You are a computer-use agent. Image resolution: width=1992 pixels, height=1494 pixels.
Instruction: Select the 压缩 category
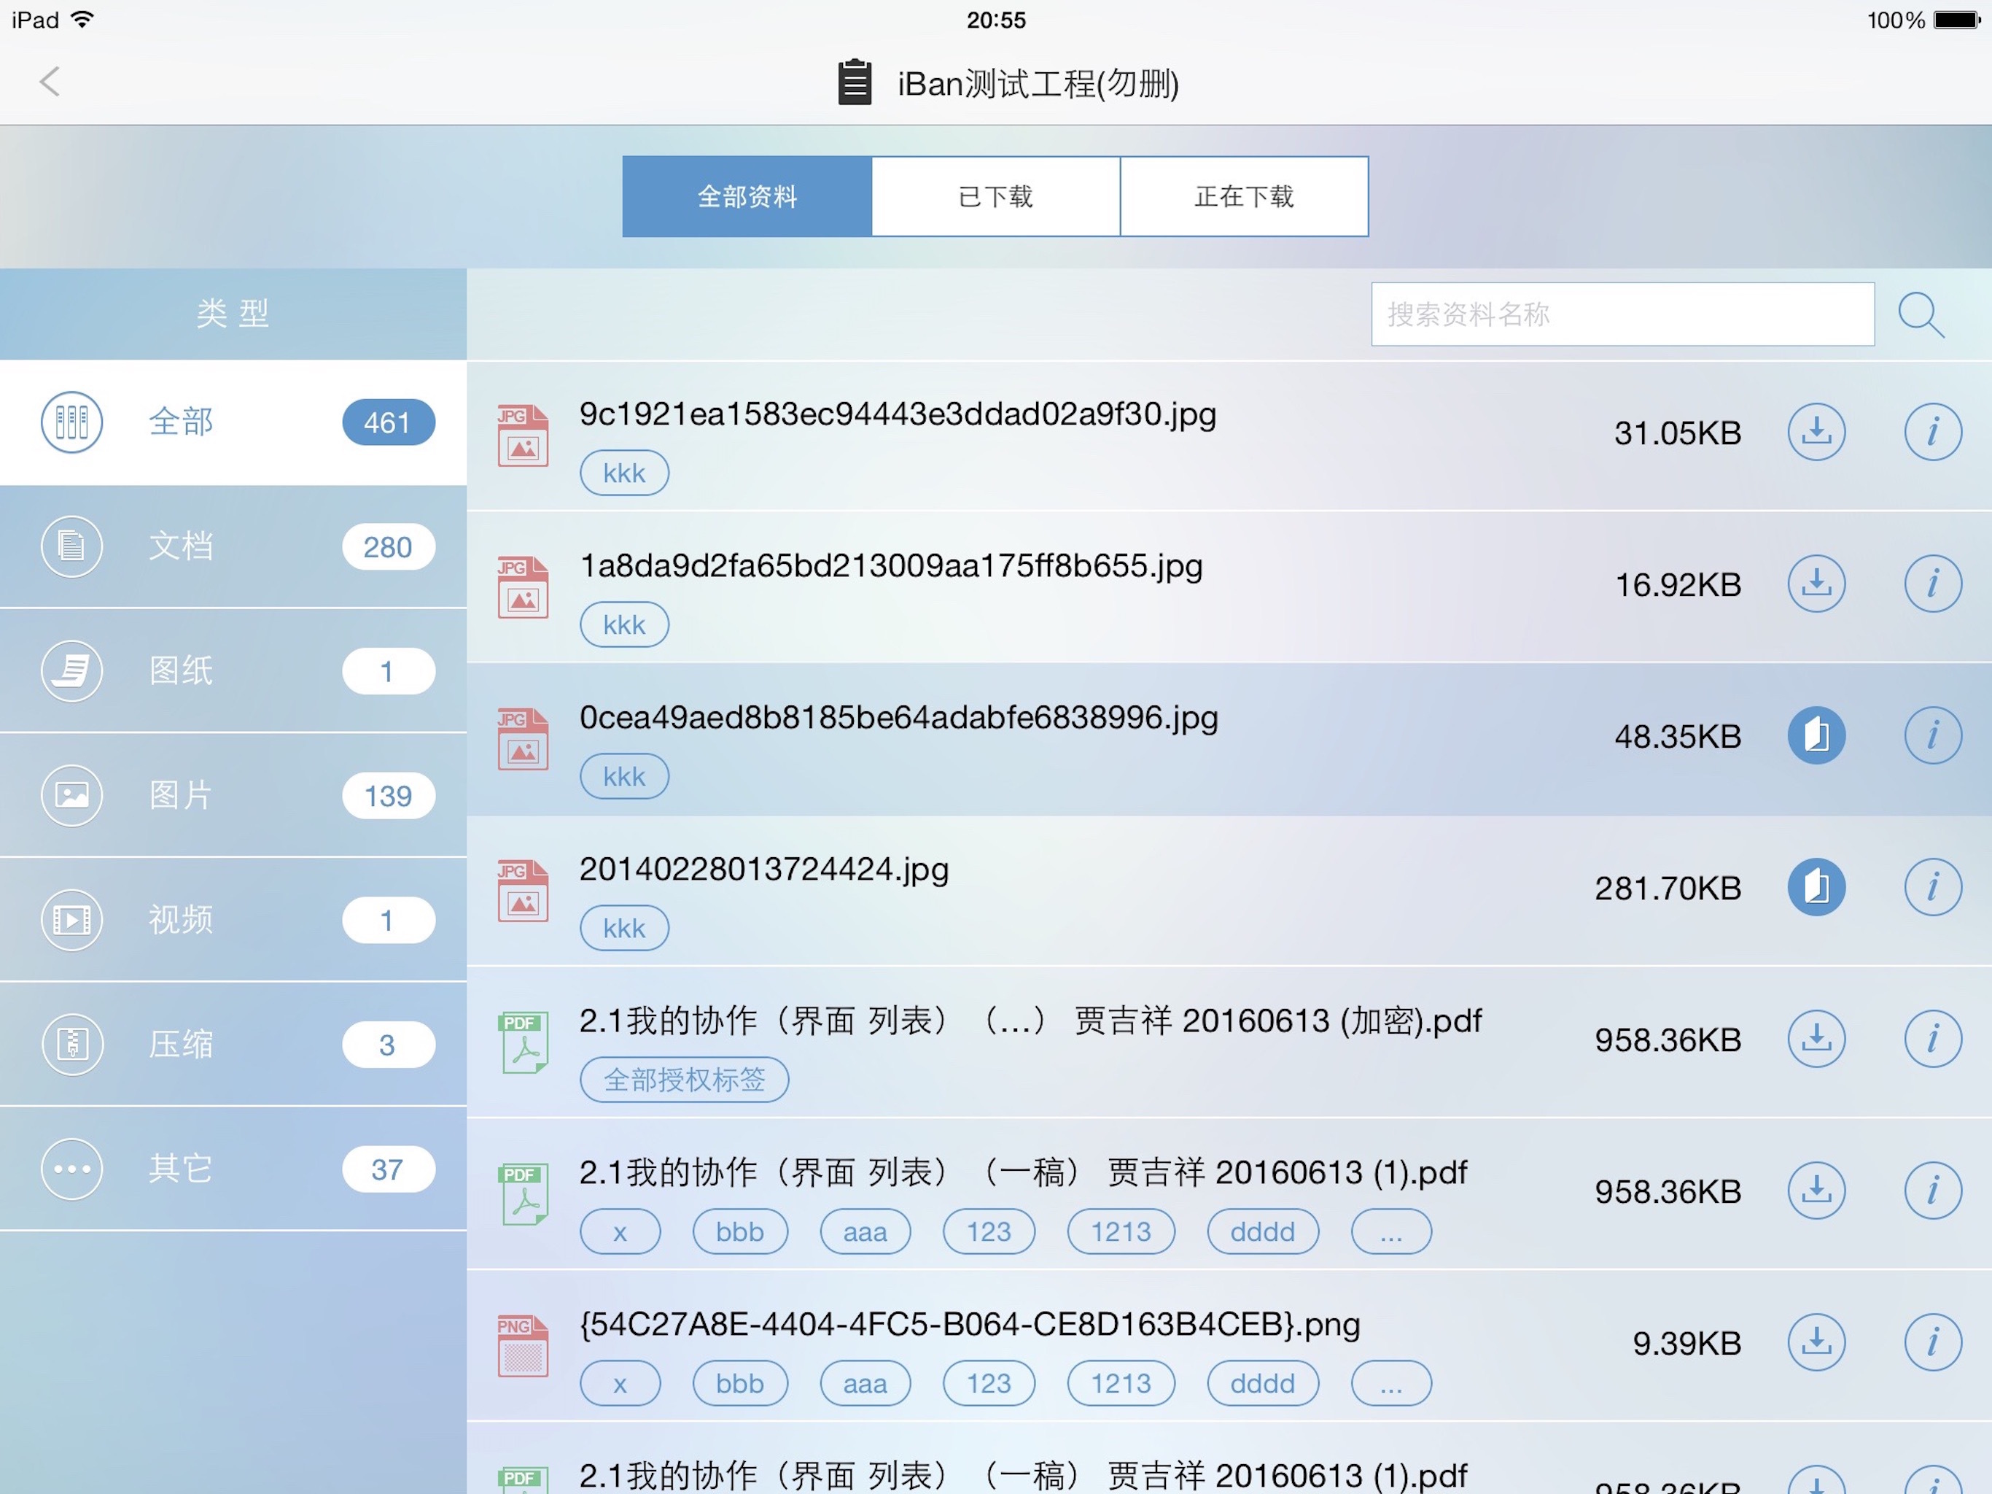coord(233,1045)
